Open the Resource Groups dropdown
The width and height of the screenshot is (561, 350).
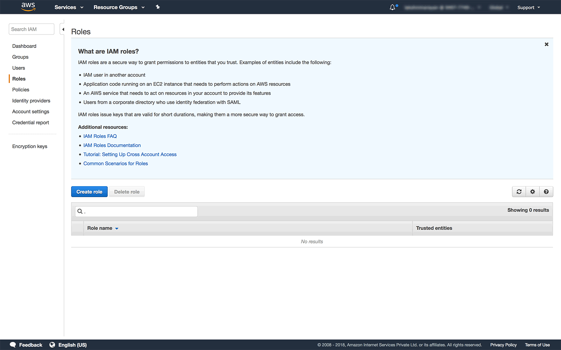tap(119, 7)
